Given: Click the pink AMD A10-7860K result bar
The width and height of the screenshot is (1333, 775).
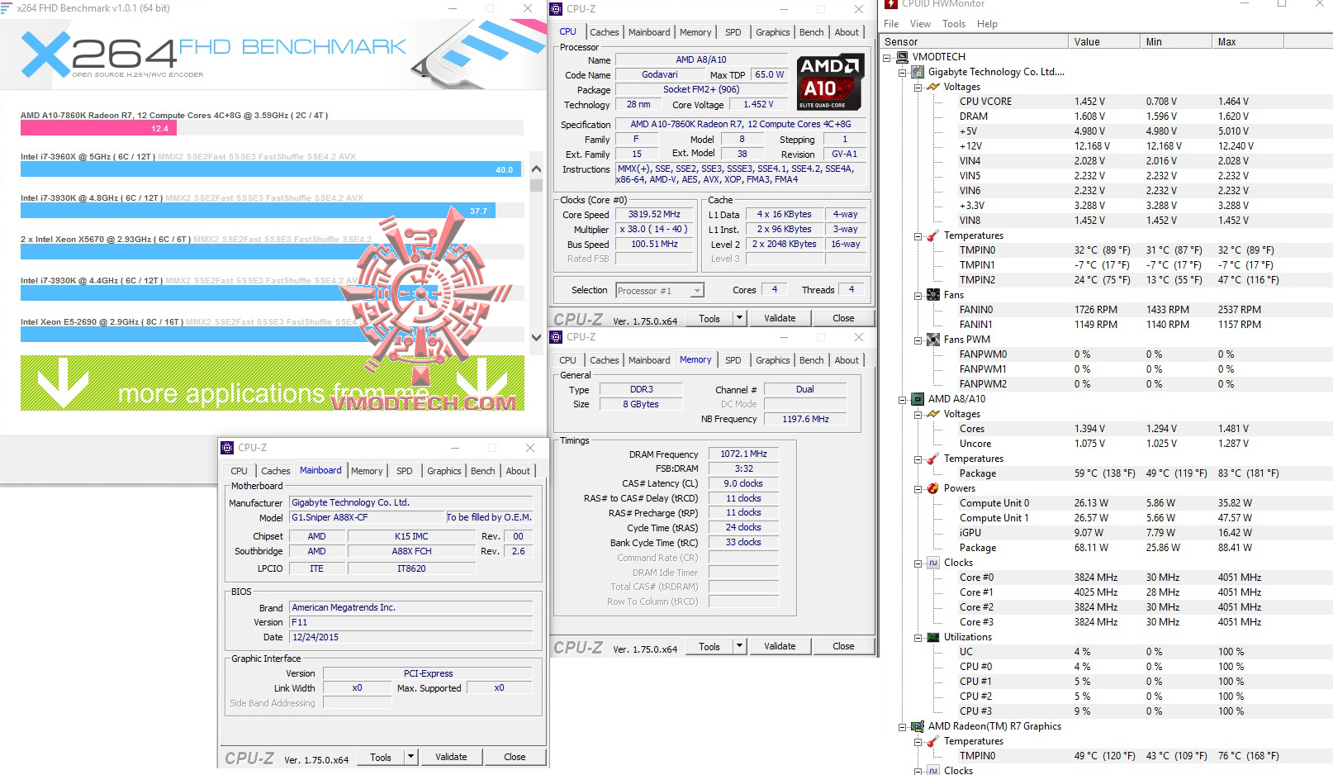Looking at the screenshot, I should [x=100, y=128].
